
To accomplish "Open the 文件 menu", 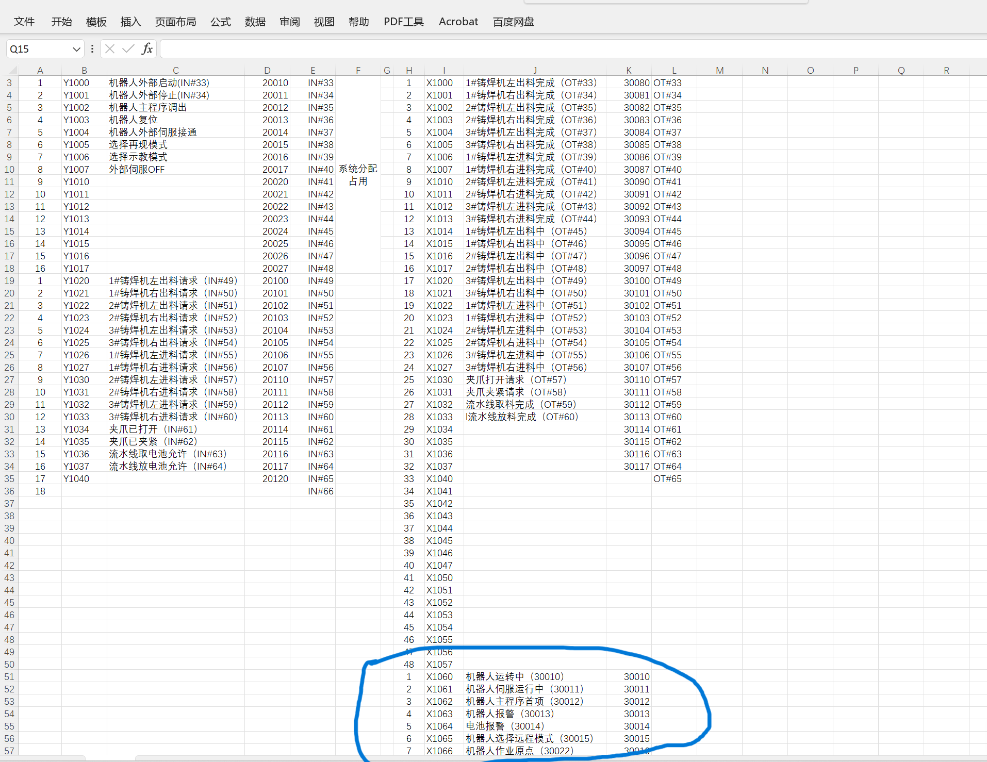I will (24, 22).
